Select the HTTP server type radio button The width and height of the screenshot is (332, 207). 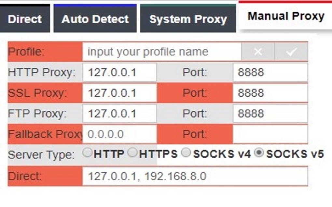(87, 153)
